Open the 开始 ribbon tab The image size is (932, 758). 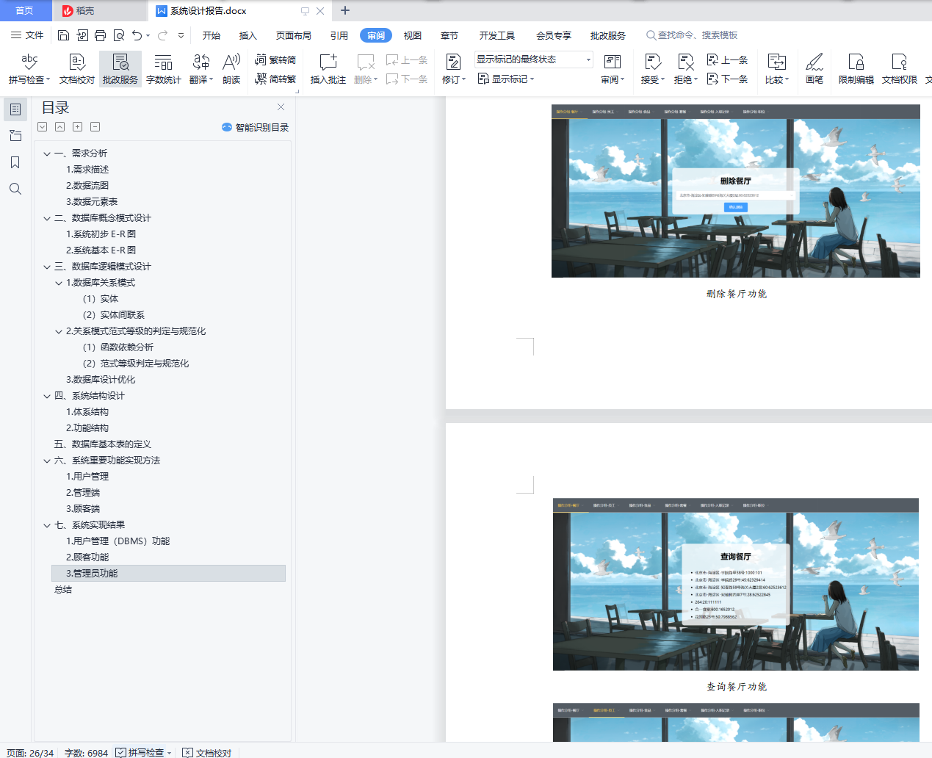pyautogui.click(x=212, y=35)
